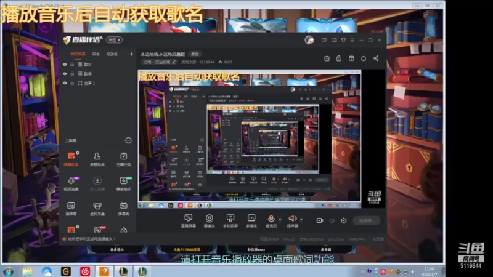This screenshot has height=277, width=493.
Task: Open the 弹幕秀 tool
Action: point(124,208)
